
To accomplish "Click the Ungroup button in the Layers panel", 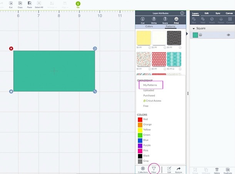I will click(206, 171).
